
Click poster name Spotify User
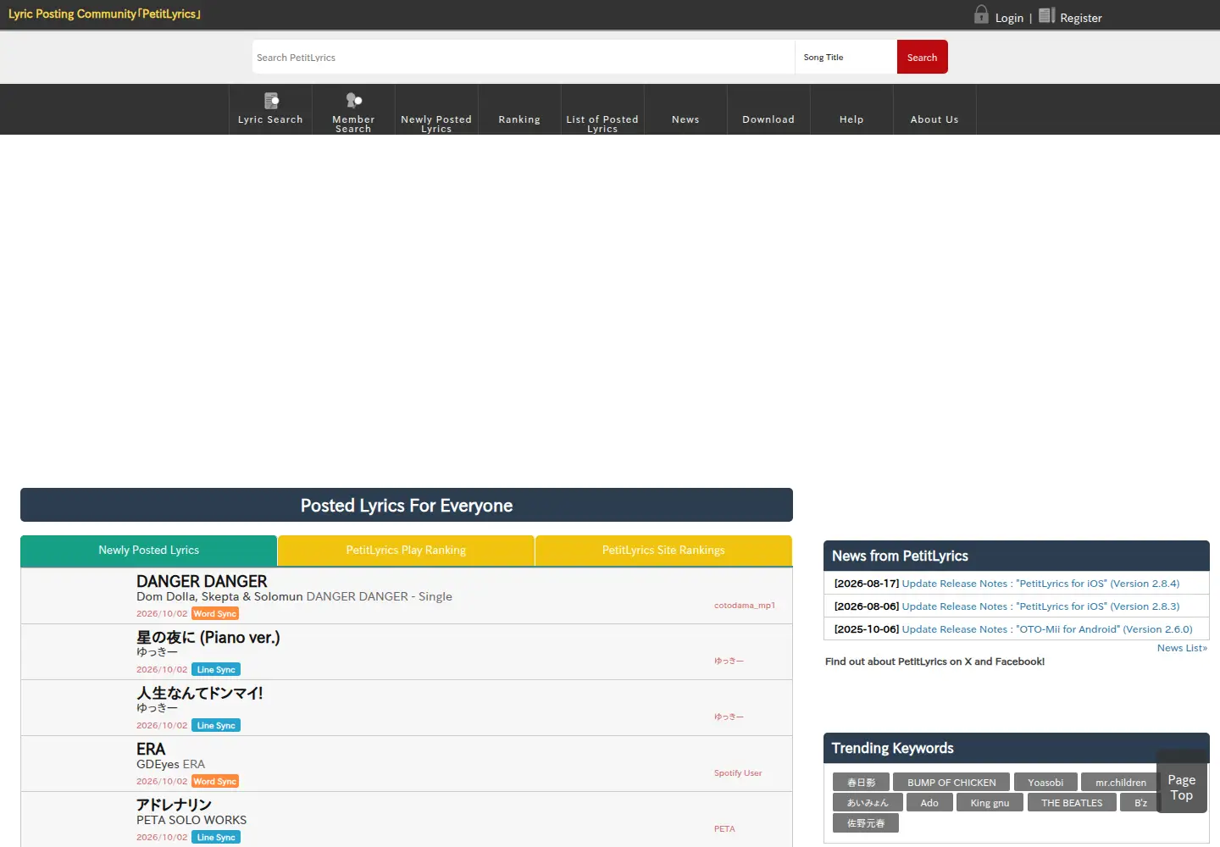(x=738, y=773)
